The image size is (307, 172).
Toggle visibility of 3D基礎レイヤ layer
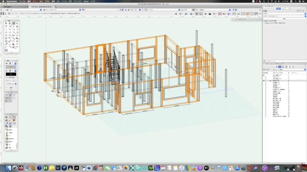266,82
